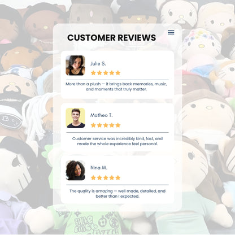Click Julie's third rating star

tap(106, 73)
